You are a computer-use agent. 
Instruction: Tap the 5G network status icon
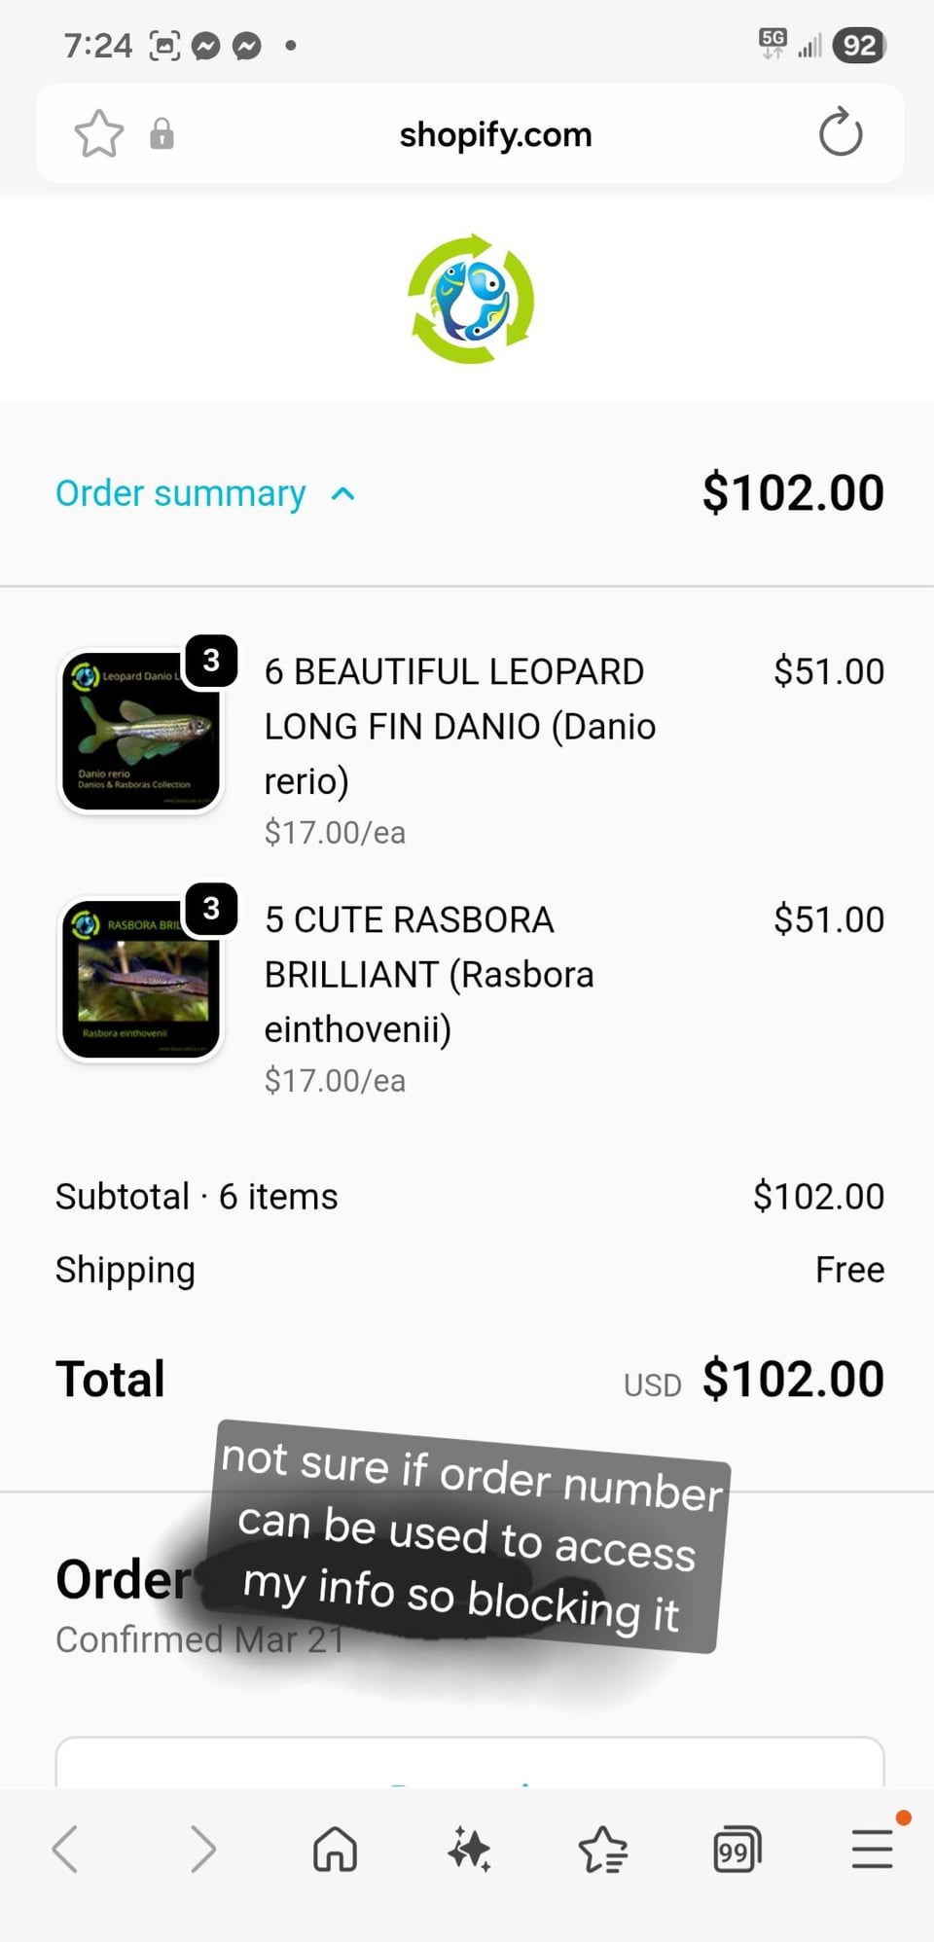pyautogui.click(x=772, y=44)
